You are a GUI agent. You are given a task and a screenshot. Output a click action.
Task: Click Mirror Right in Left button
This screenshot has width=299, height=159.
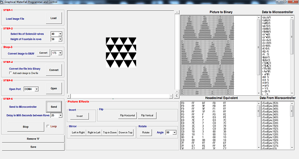click(94, 133)
